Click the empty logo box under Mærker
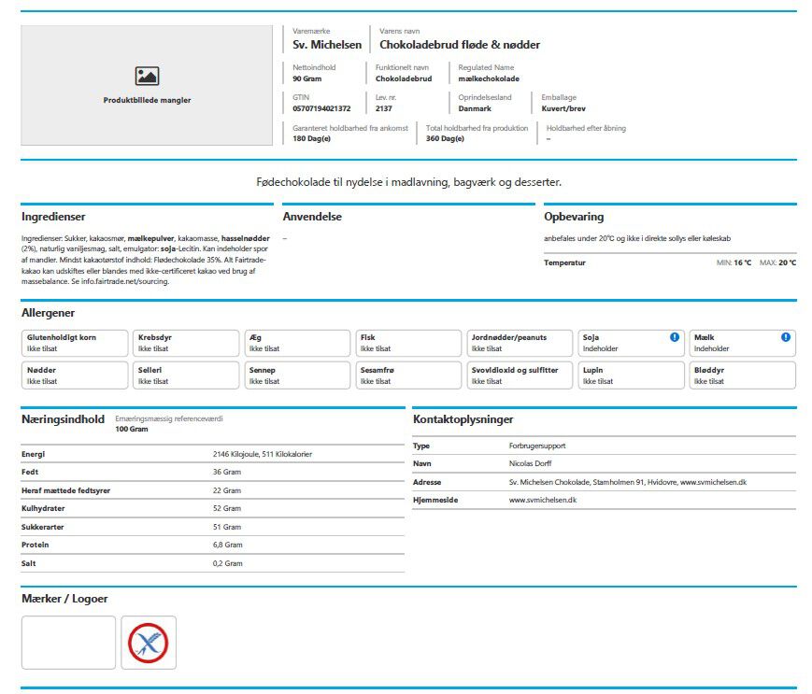The image size is (812, 694). pyautogui.click(x=68, y=643)
